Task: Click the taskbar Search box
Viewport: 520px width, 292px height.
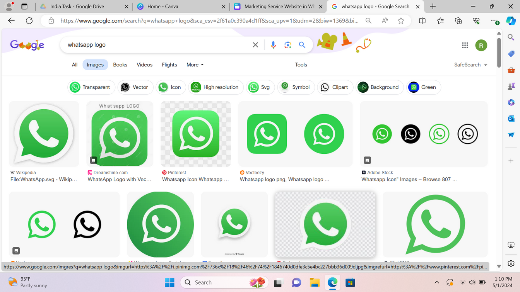Action: (x=225, y=282)
